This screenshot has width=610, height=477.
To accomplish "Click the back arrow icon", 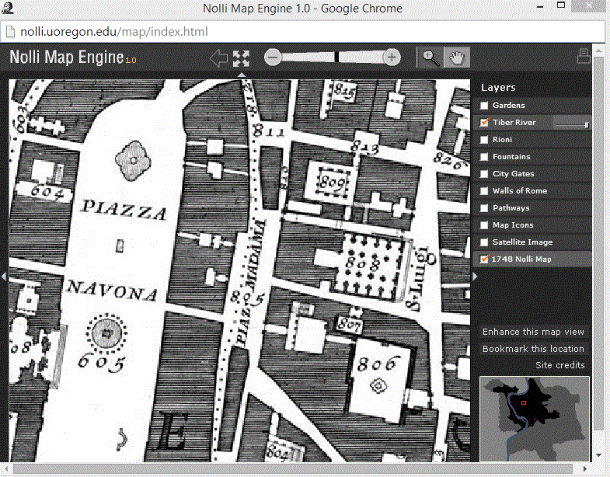I will (218, 58).
